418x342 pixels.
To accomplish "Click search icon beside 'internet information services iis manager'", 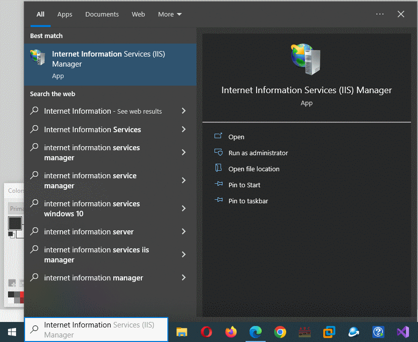I will (x=35, y=249).
